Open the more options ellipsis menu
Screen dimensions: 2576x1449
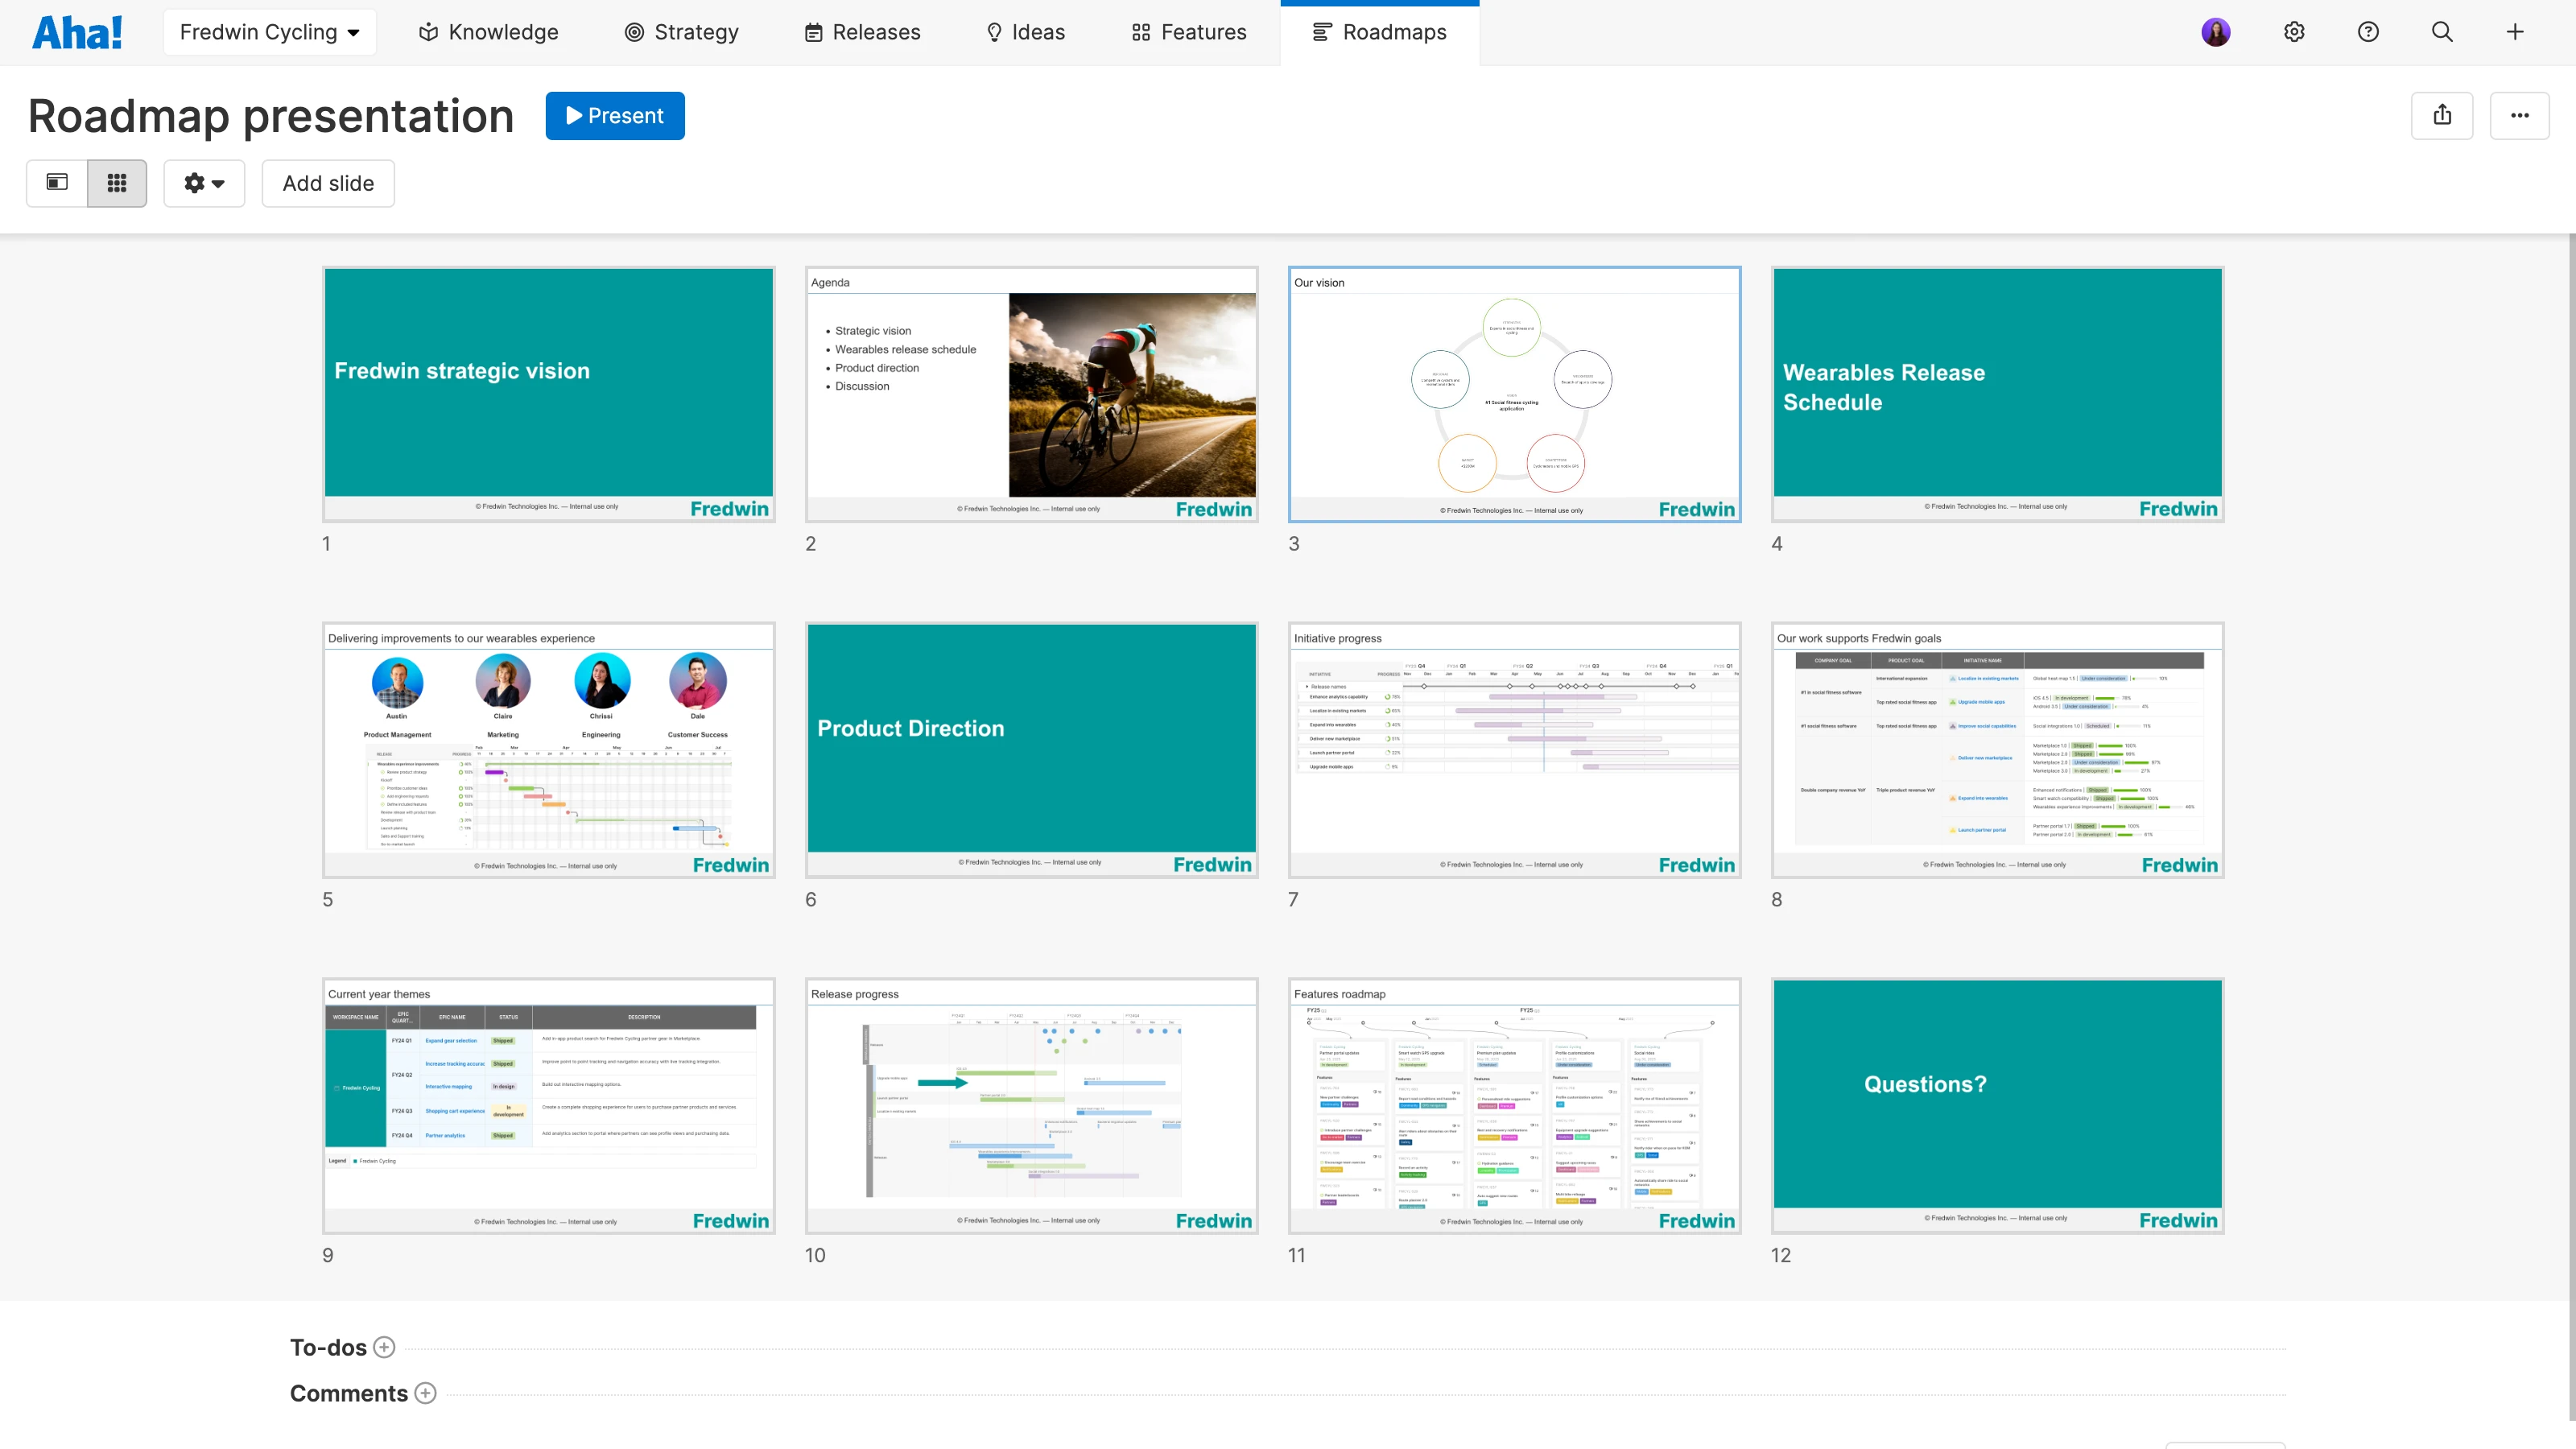pos(2520,115)
